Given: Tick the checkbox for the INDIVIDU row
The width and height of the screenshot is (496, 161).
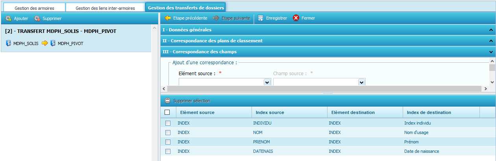Looking at the screenshot, I should click(x=168, y=123).
